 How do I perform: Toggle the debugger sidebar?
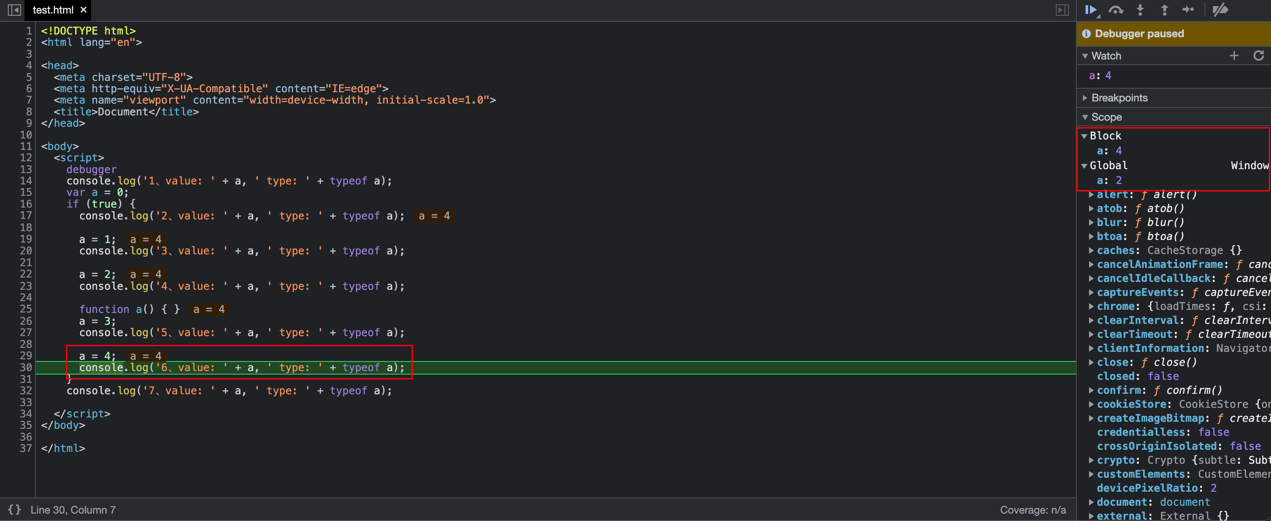(1062, 10)
